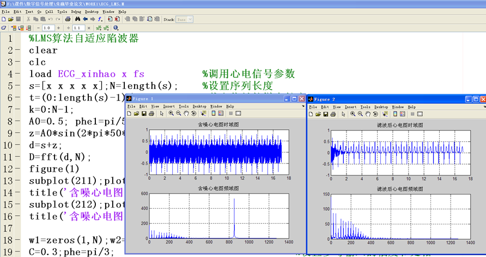The height and width of the screenshot is (257, 486).
Task: Select Rotate 3D tool in Figure 2
Action: [x=376, y=114]
